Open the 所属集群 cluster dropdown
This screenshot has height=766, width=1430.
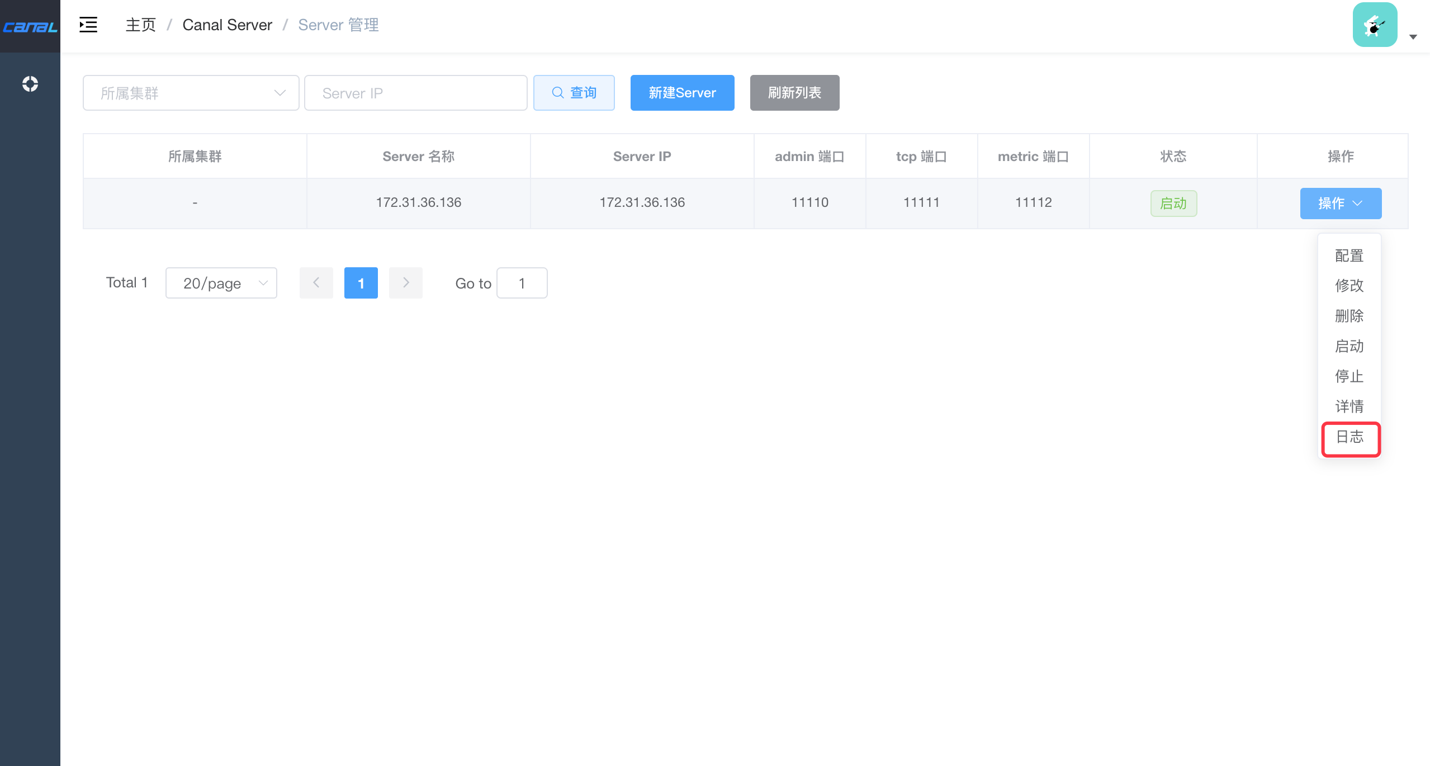click(x=191, y=93)
